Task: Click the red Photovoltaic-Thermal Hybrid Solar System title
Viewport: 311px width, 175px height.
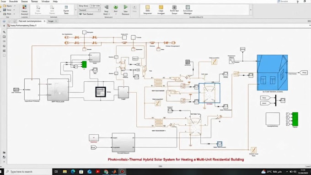Action: (176, 159)
